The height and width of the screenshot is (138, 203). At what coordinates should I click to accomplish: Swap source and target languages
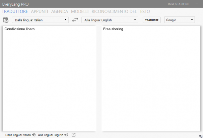coord(75,20)
